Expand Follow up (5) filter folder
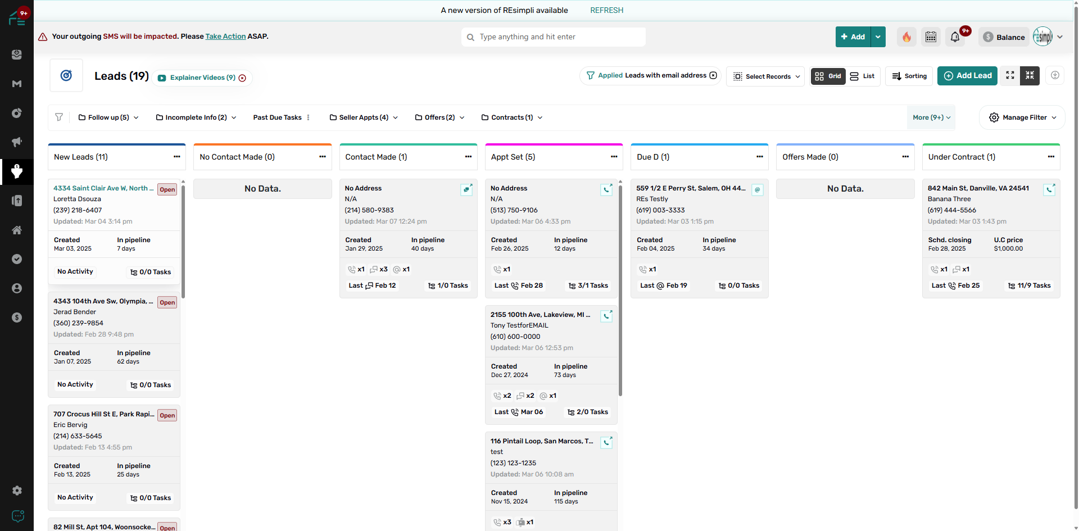This screenshot has width=1079, height=531. tap(108, 117)
